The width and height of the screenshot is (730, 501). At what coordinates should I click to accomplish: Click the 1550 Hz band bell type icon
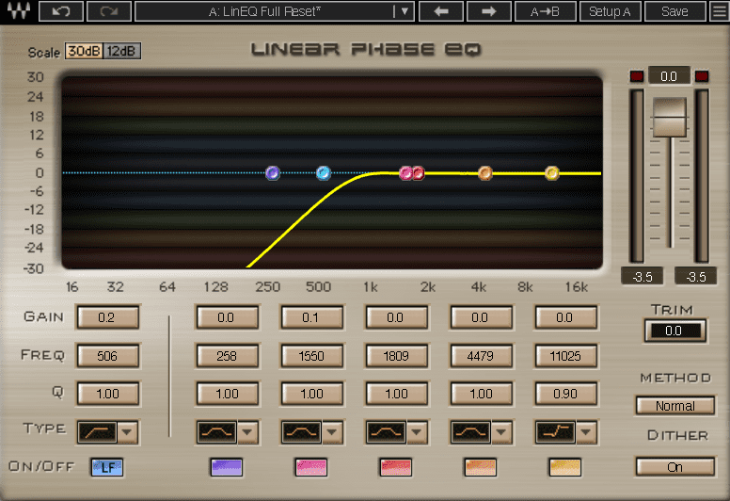[302, 432]
